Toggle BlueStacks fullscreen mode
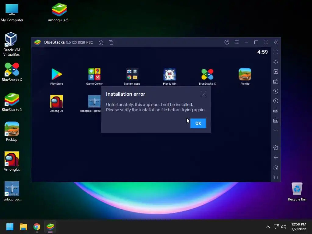 pyautogui.click(x=275, y=52)
